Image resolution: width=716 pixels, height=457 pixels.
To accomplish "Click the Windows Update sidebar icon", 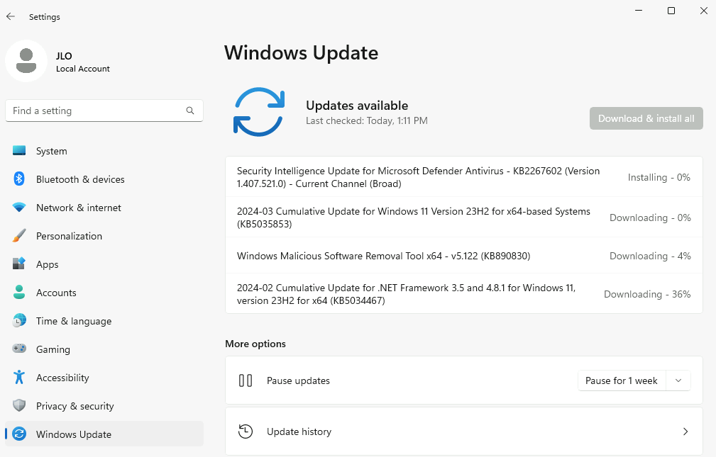I will [19, 434].
